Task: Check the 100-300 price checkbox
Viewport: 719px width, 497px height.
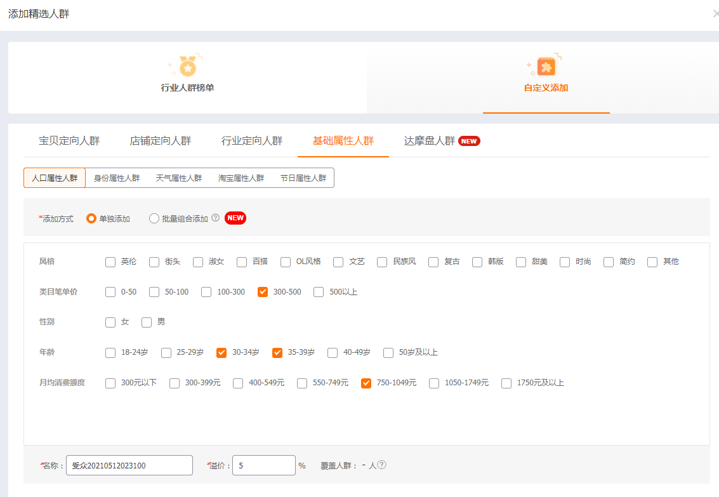Action: [206, 292]
